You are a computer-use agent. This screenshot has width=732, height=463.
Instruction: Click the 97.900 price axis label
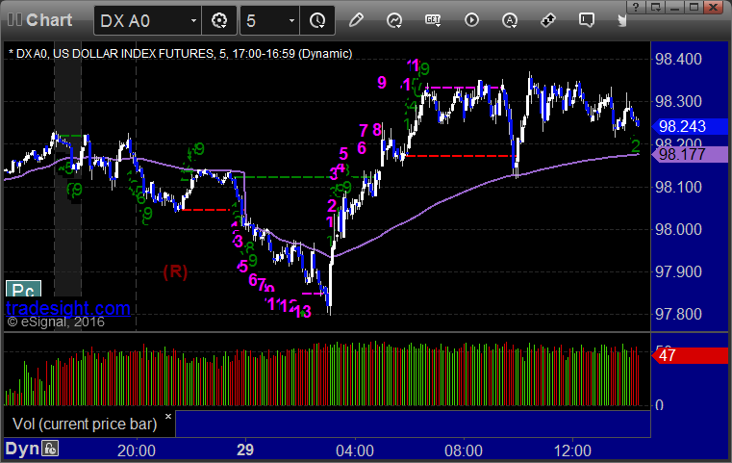coord(678,271)
